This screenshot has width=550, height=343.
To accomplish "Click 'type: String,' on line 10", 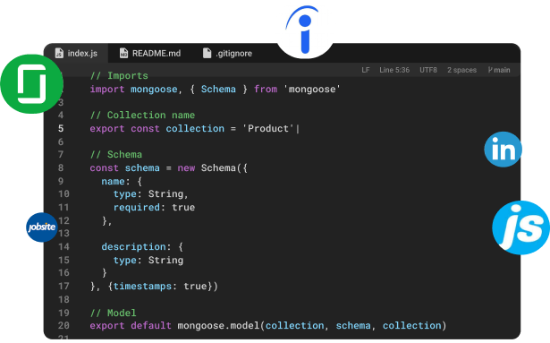I will tap(151, 194).
